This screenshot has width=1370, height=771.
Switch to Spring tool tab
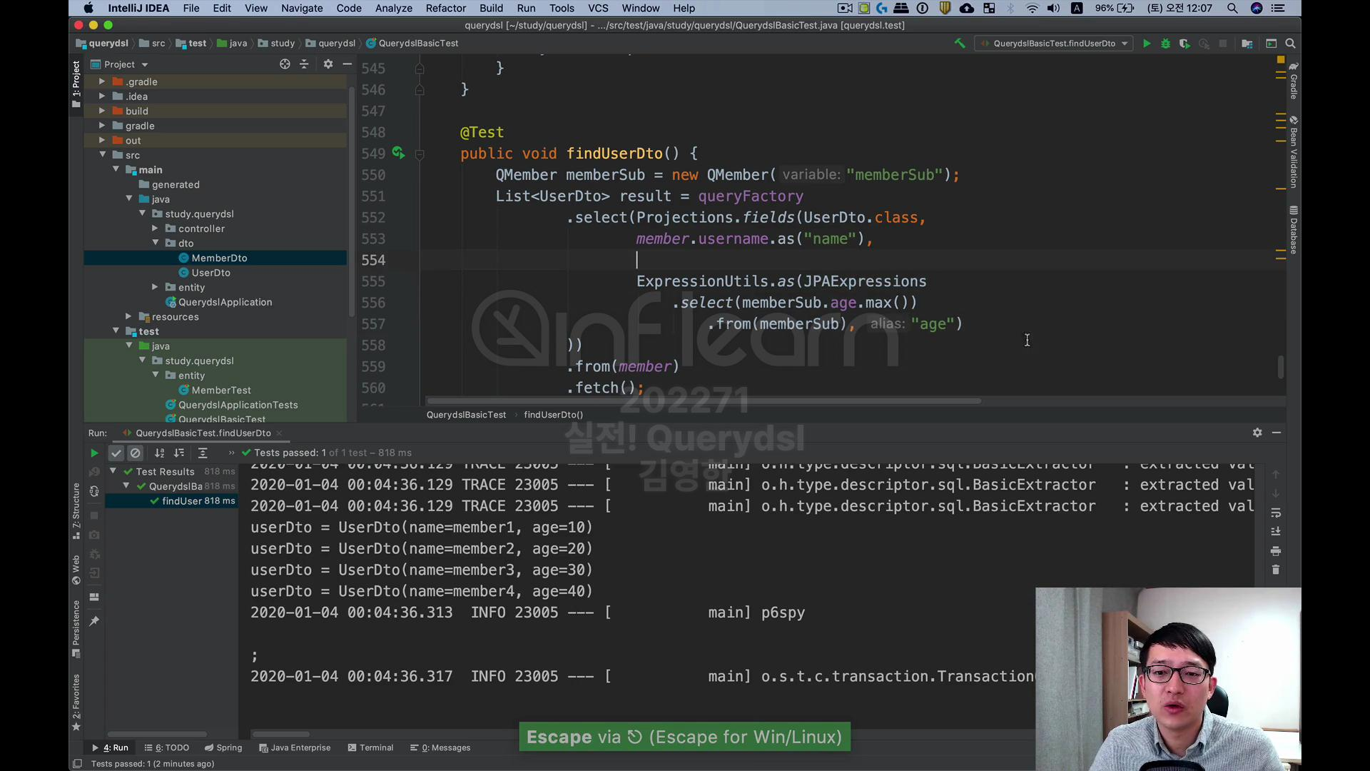click(223, 747)
